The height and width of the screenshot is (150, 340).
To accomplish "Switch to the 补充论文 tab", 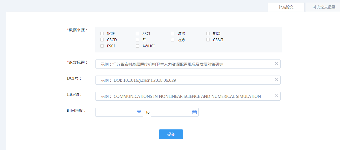I will pos(286,7).
